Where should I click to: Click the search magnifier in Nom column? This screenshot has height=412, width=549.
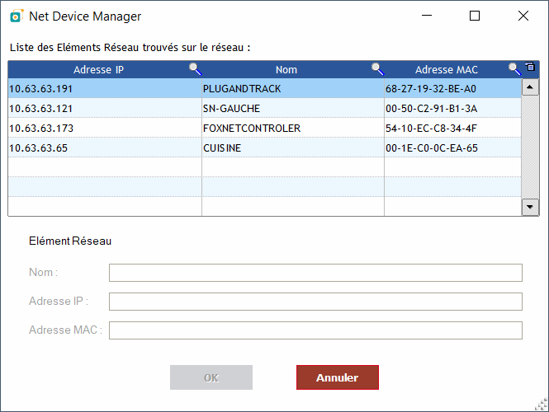378,69
